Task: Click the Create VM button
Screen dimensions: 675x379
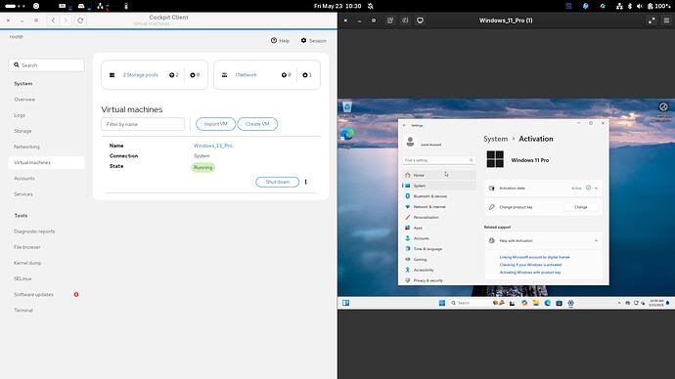Action: pos(257,124)
